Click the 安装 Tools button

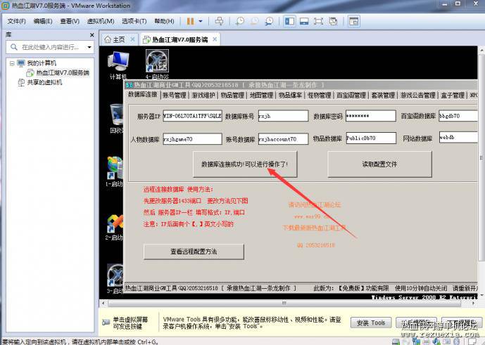pyautogui.click(x=371, y=323)
